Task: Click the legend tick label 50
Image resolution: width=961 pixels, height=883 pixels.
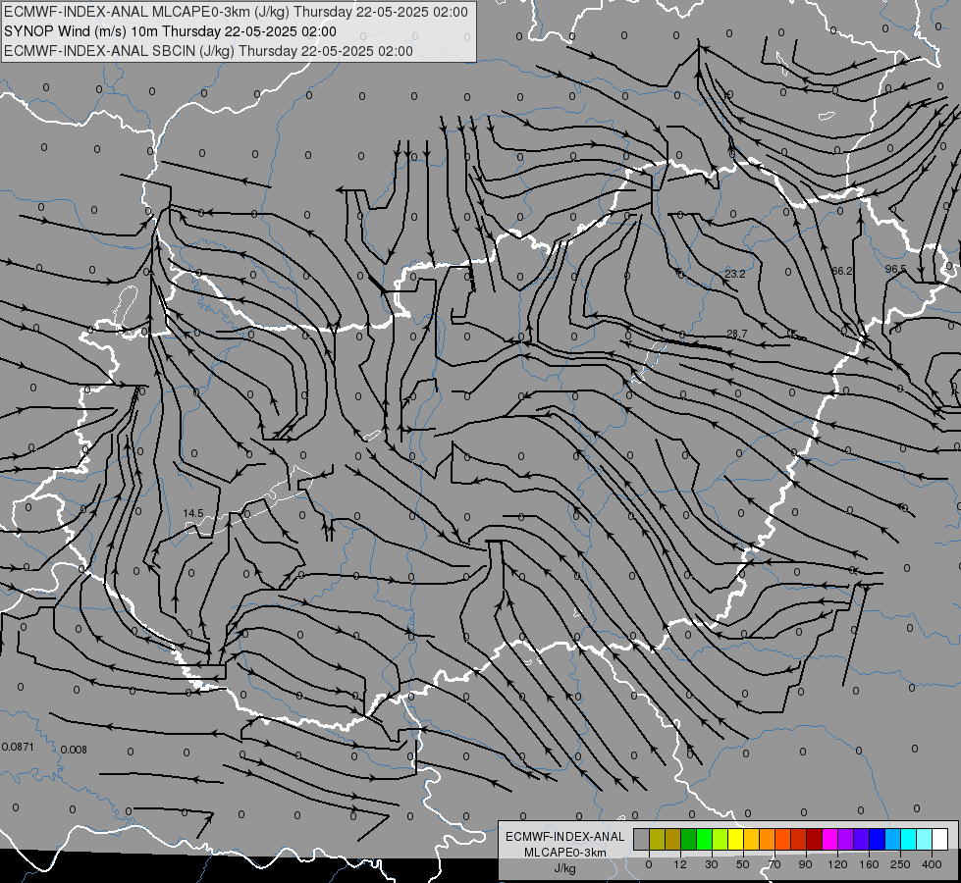Action: (x=743, y=864)
